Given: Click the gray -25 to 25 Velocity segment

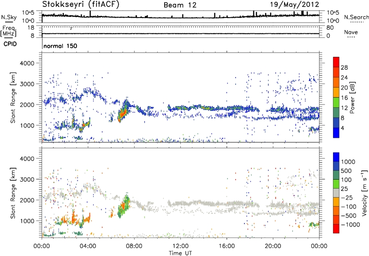Looking at the screenshot, I should coord(336,193).
